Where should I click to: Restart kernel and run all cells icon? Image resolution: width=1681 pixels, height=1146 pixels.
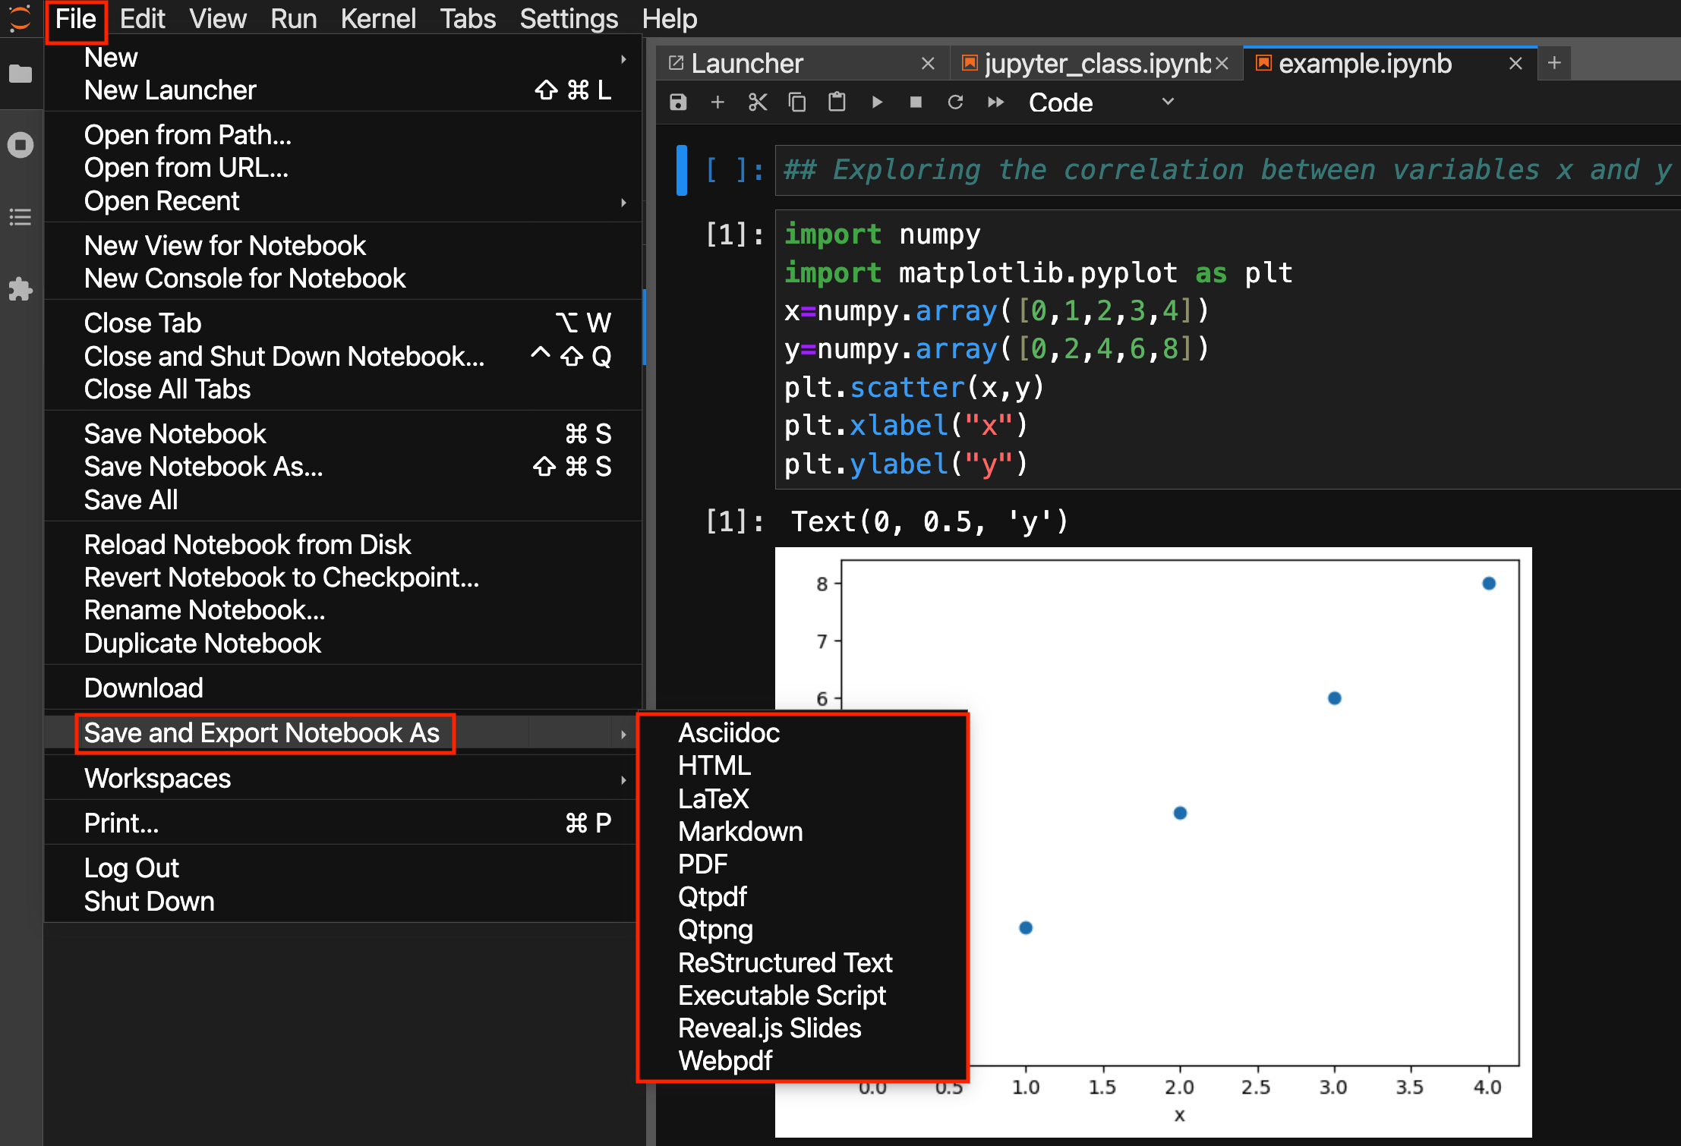pyautogui.click(x=995, y=102)
